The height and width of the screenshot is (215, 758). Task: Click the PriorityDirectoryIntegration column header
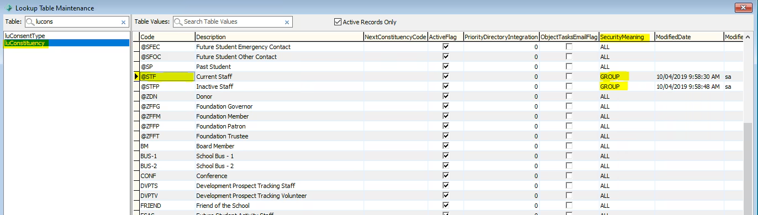point(501,37)
